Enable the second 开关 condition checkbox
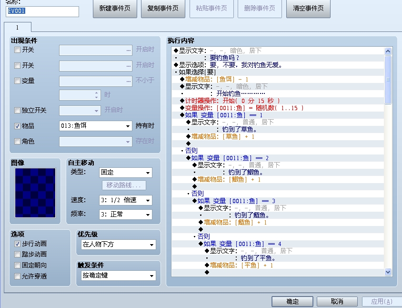 click(x=17, y=65)
